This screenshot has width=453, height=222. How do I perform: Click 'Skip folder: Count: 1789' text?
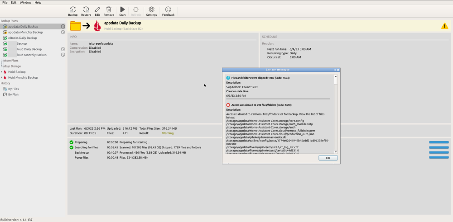(x=242, y=87)
